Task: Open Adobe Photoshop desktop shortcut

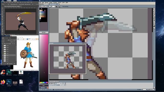Action: (9, 83)
